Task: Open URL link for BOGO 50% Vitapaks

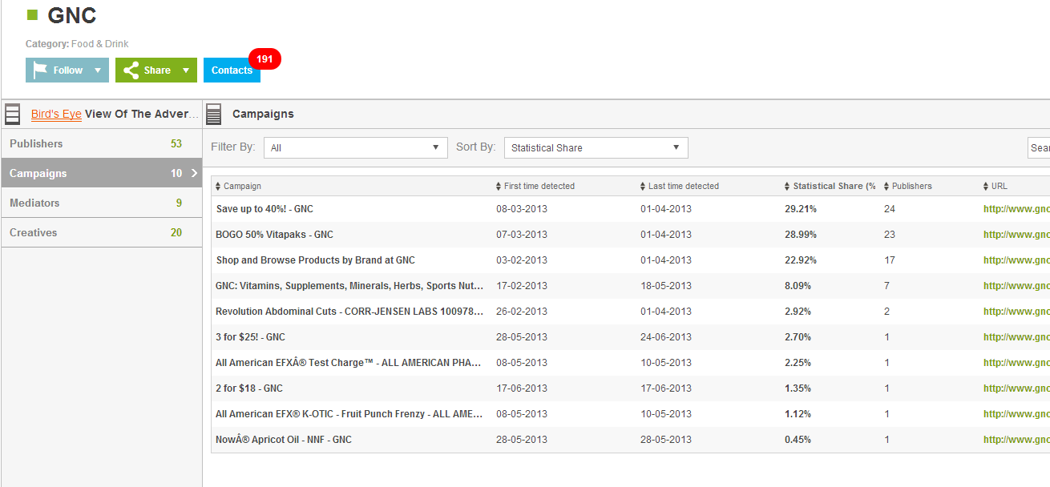Action: click(x=1016, y=235)
